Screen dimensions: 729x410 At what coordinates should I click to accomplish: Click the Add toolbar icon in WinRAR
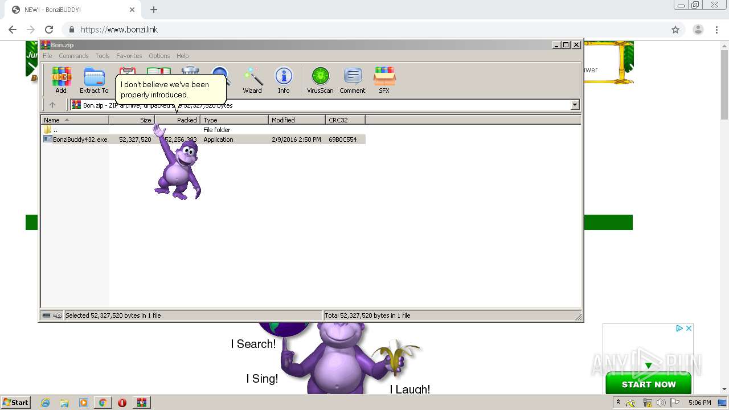coord(61,80)
